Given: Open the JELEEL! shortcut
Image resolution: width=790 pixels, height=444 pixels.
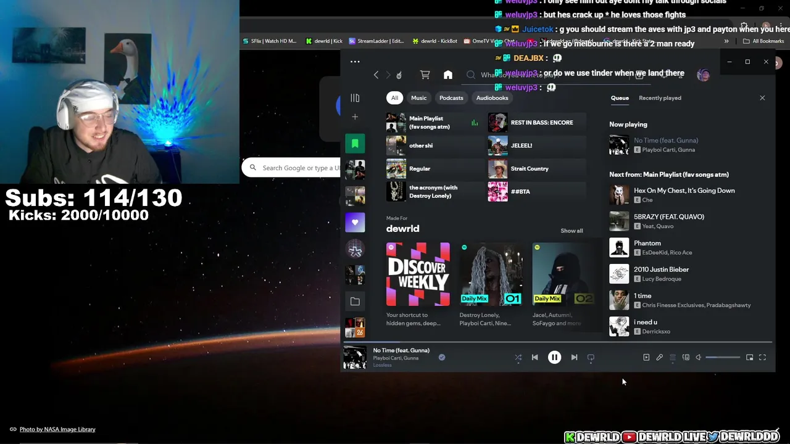Looking at the screenshot, I should click(x=537, y=146).
